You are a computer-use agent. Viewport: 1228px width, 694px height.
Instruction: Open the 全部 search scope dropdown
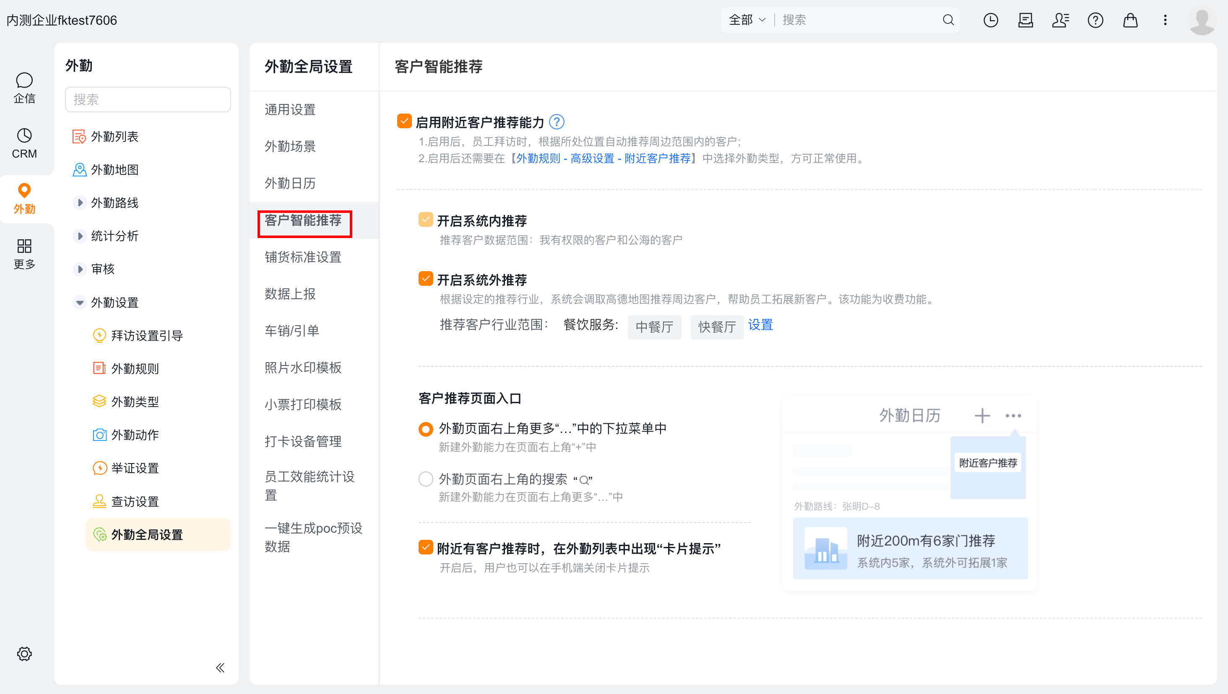pyautogui.click(x=747, y=20)
